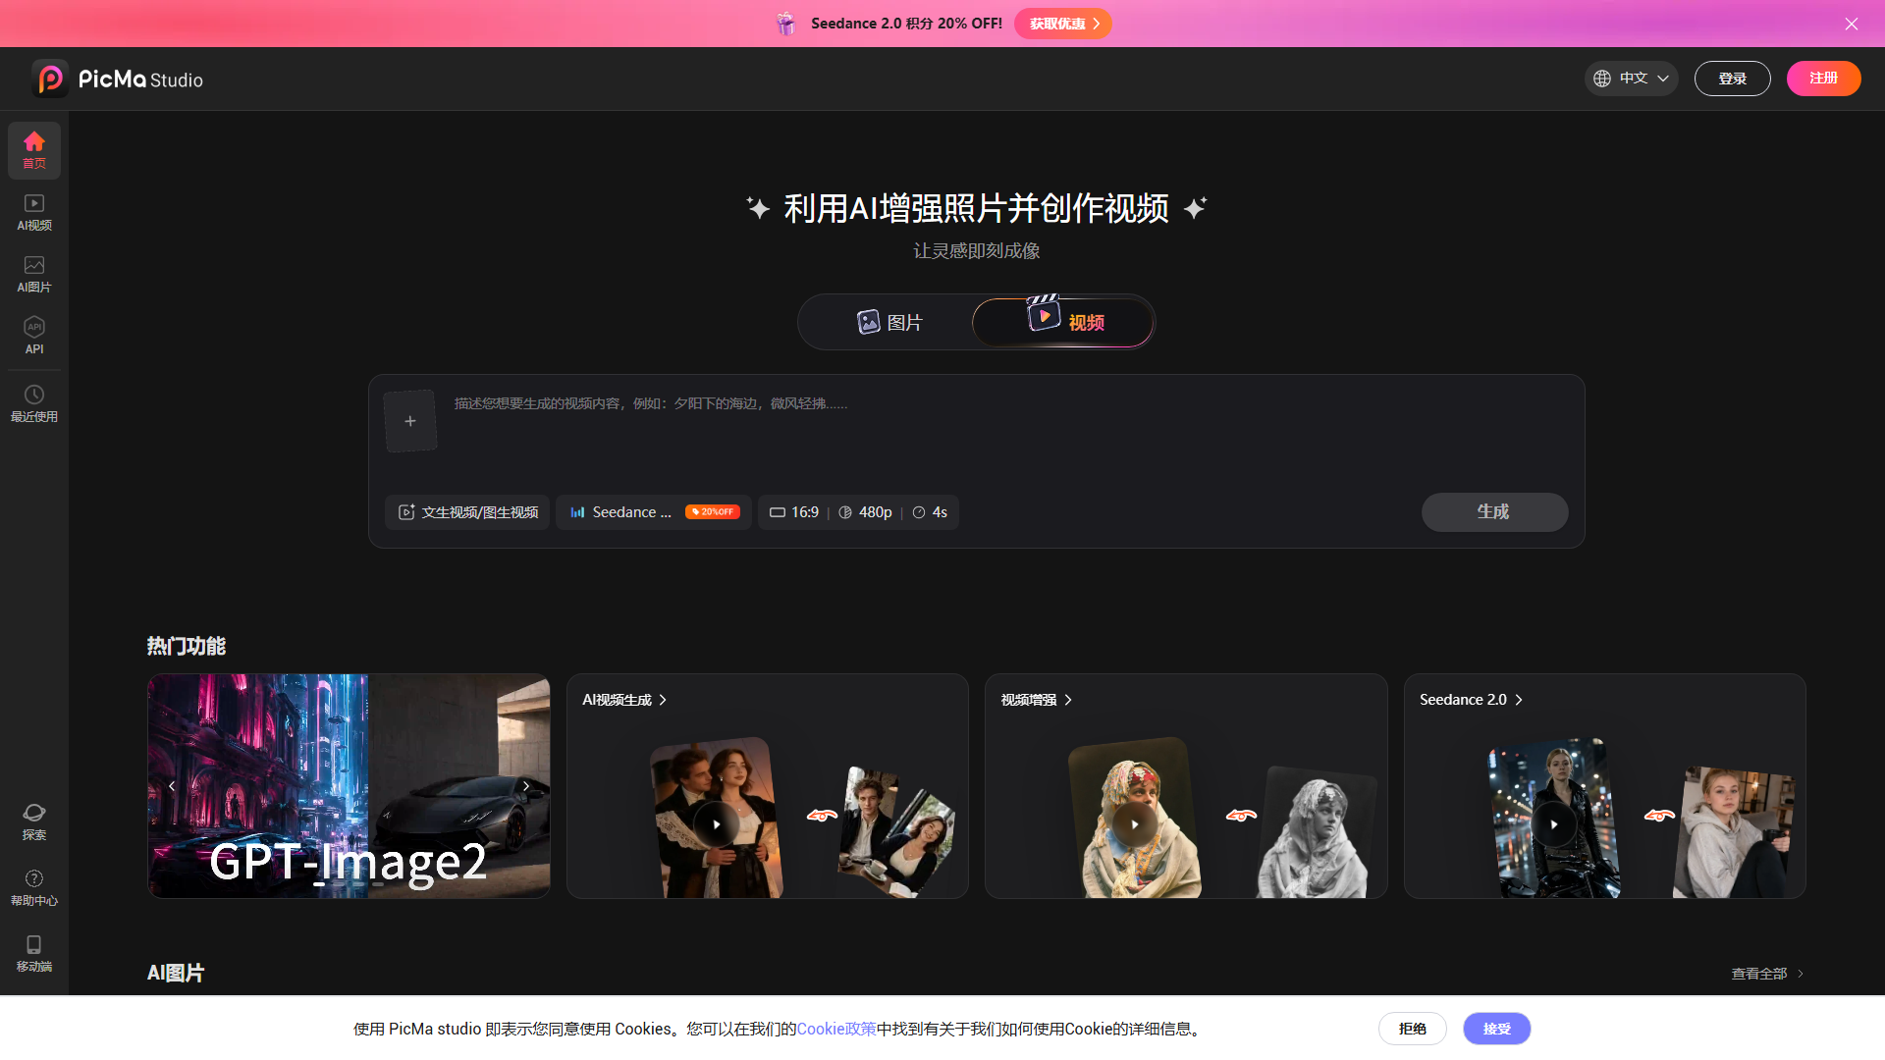
Task: Open the Cookie政策 link
Action: click(x=836, y=1029)
